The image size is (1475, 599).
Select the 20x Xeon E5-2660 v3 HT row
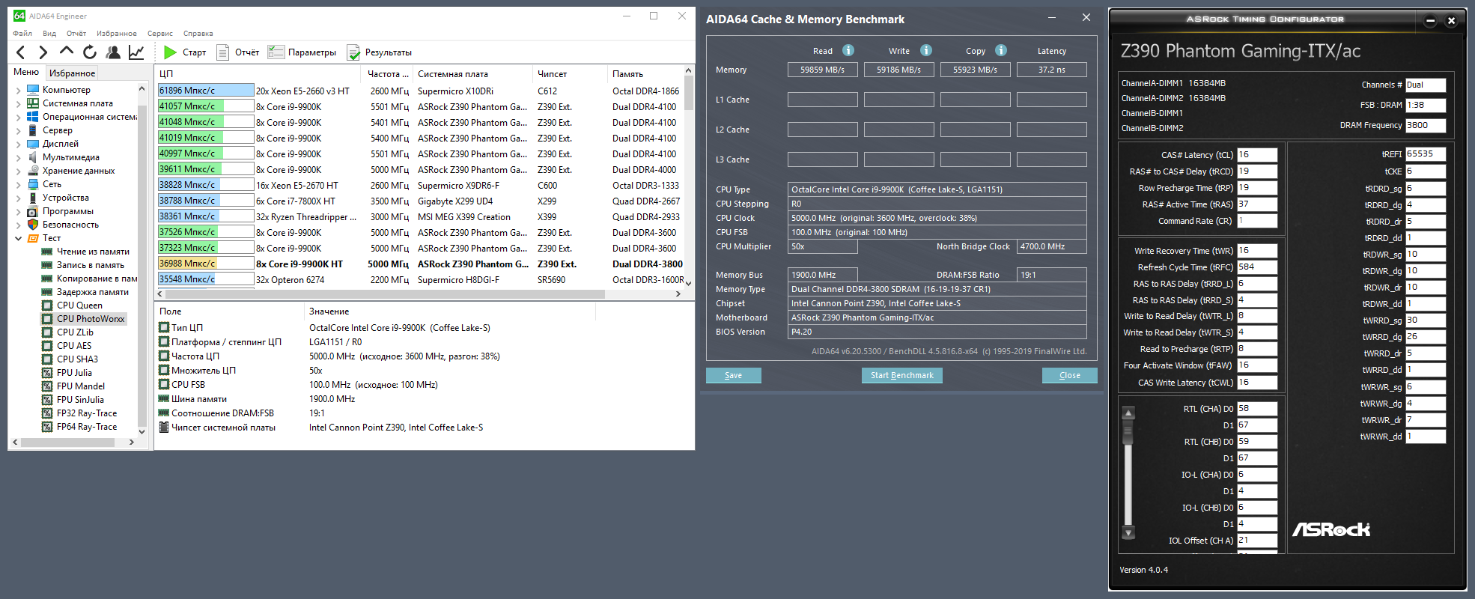420,91
